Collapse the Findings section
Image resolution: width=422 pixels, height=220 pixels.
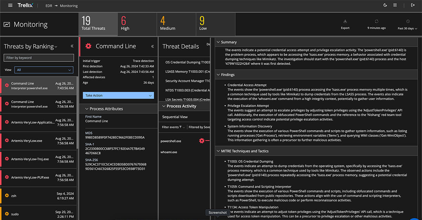[218, 75]
